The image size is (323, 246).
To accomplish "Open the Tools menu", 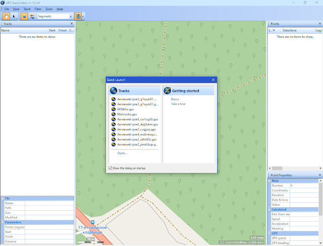I will [49, 9].
